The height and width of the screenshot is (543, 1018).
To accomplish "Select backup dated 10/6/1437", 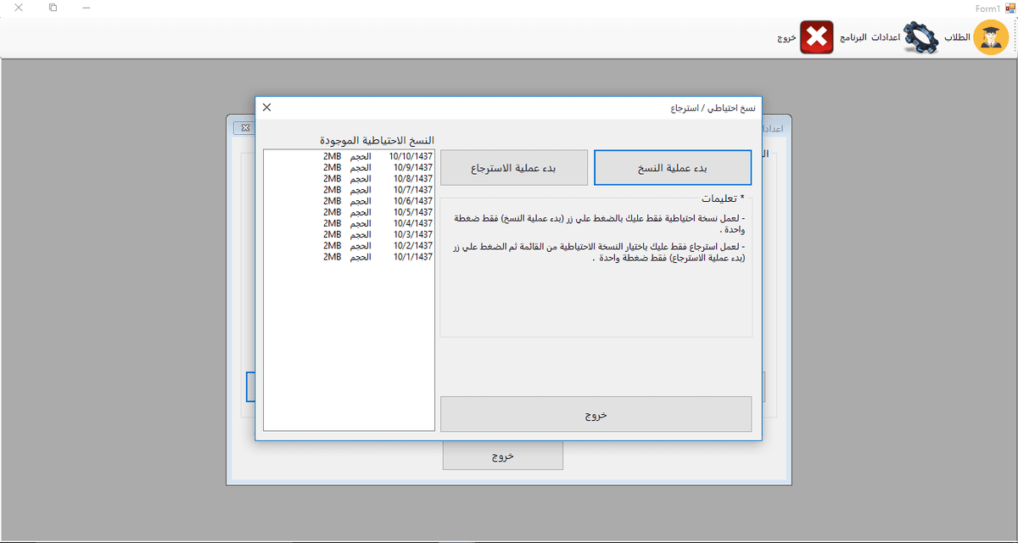I will [350, 201].
